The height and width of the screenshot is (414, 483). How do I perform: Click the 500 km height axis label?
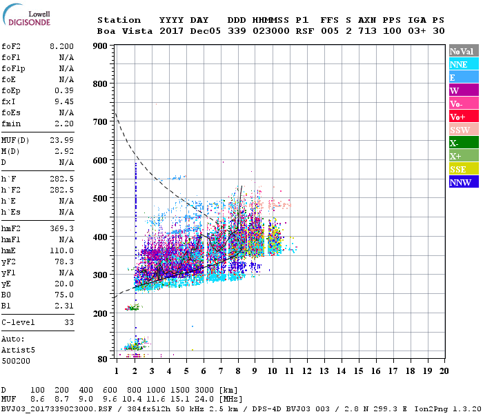100,199
